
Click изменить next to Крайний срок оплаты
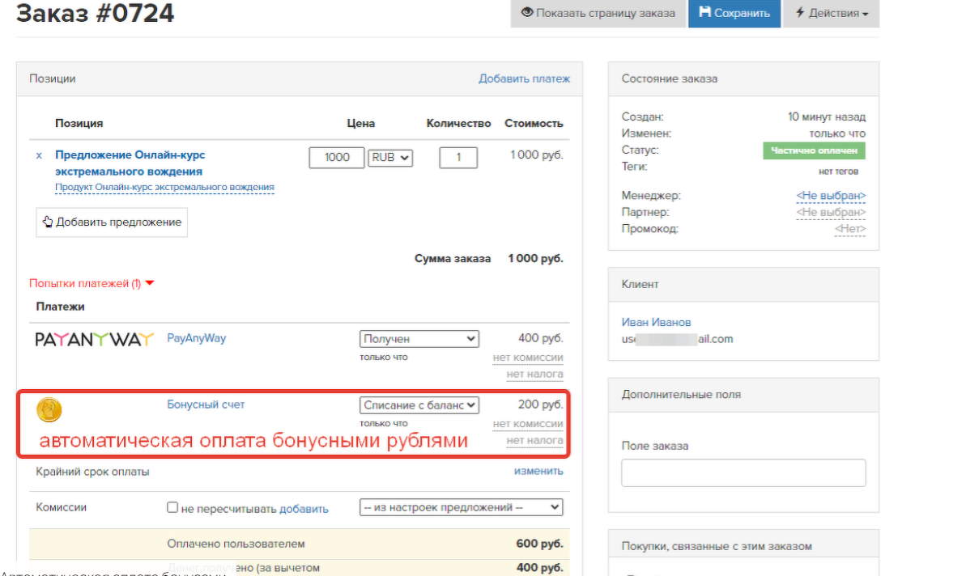(538, 471)
